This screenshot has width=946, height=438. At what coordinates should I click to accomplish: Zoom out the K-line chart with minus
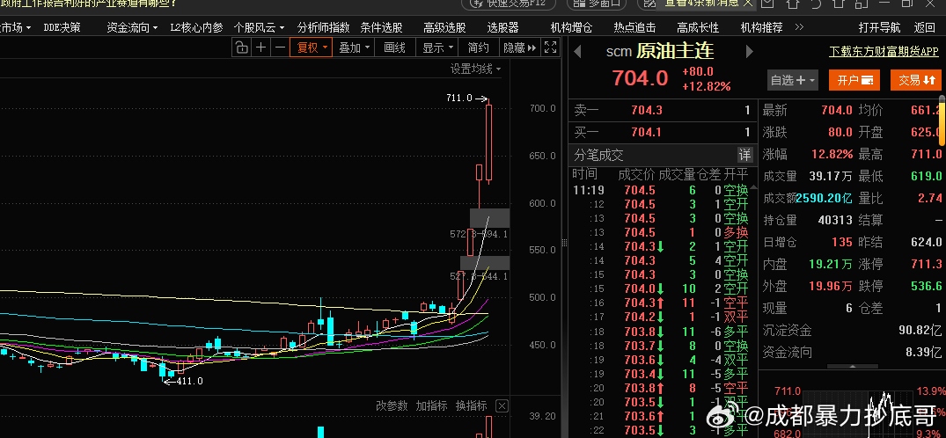coord(280,47)
